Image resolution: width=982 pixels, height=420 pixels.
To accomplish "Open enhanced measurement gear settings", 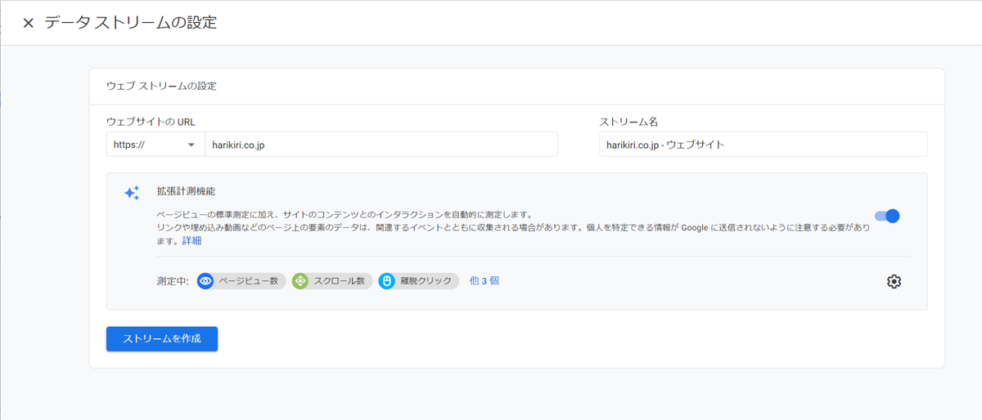I will pos(894,281).
